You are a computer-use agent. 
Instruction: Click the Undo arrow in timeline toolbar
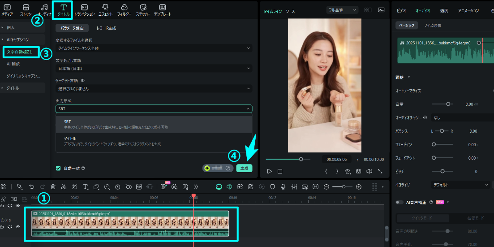coord(31,186)
